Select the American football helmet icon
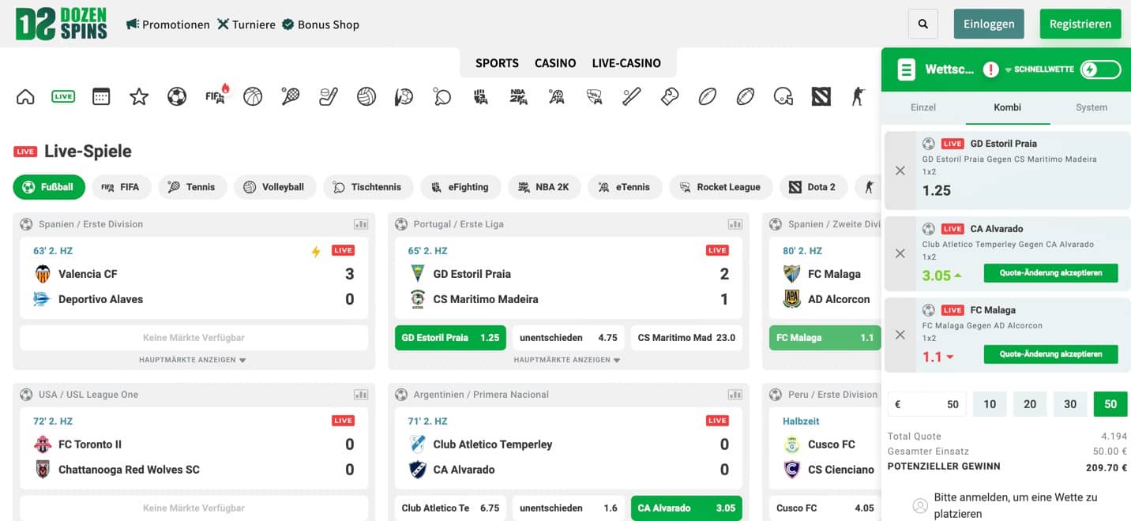This screenshot has height=521, width=1131. [x=783, y=97]
